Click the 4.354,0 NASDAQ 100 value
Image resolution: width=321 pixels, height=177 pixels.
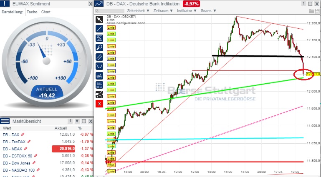coord(68,170)
